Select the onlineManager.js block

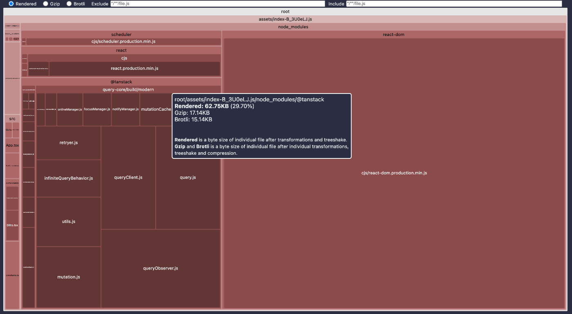[x=70, y=109]
